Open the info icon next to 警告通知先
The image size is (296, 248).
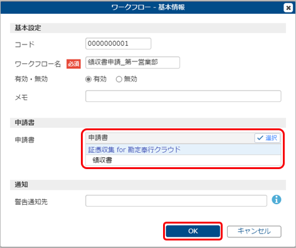click(x=277, y=200)
